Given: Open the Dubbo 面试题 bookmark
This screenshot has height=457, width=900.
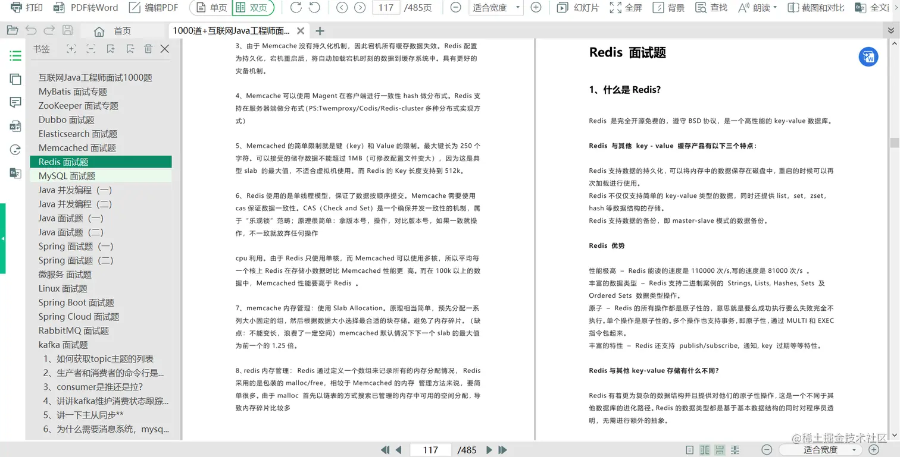Looking at the screenshot, I should [67, 120].
